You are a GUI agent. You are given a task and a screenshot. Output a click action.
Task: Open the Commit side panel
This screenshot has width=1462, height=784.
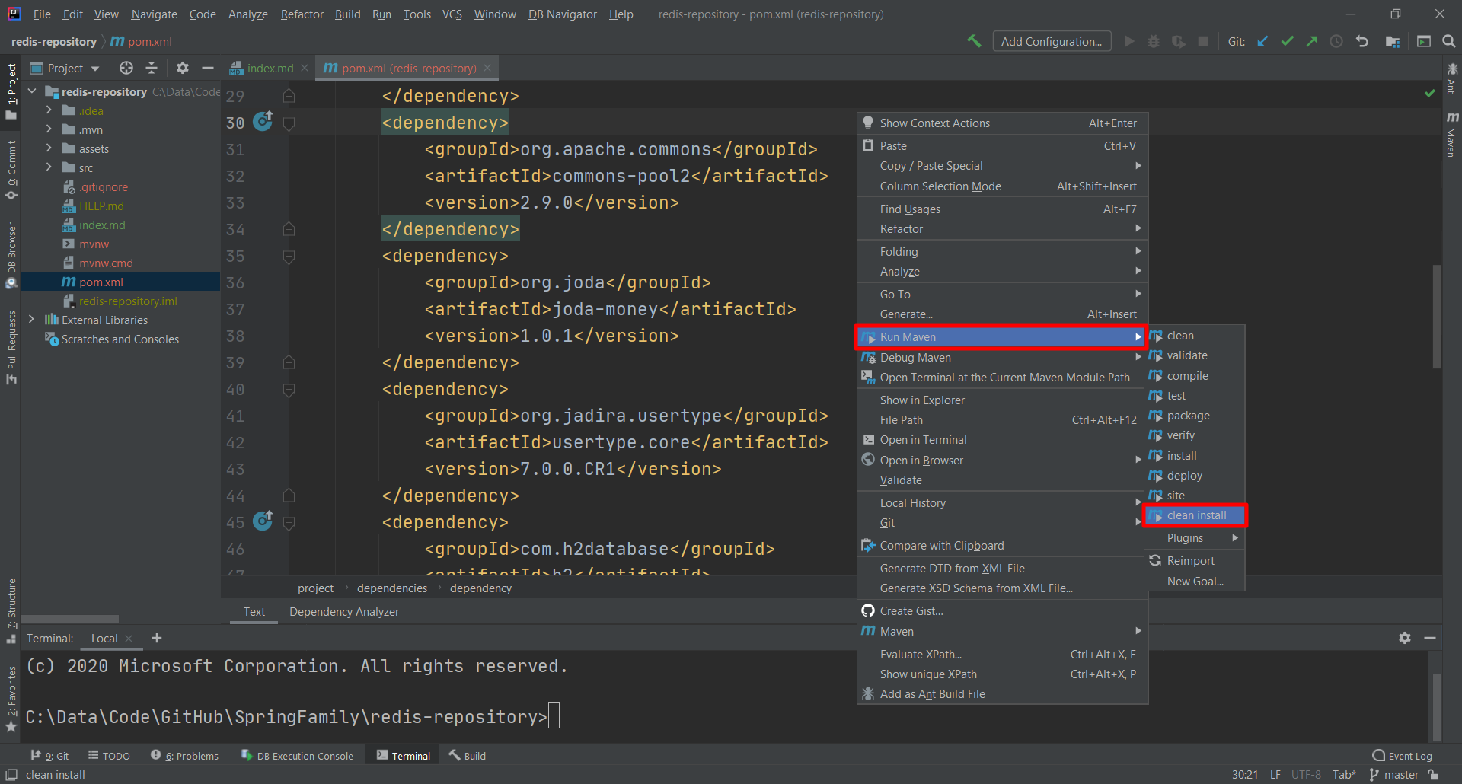point(11,170)
